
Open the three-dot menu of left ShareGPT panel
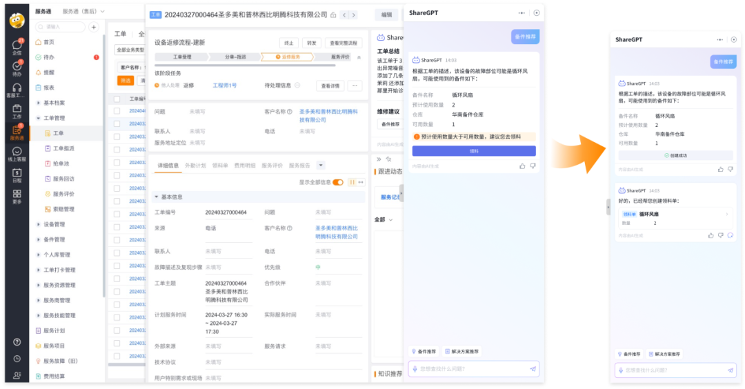[x=521, y=13]
